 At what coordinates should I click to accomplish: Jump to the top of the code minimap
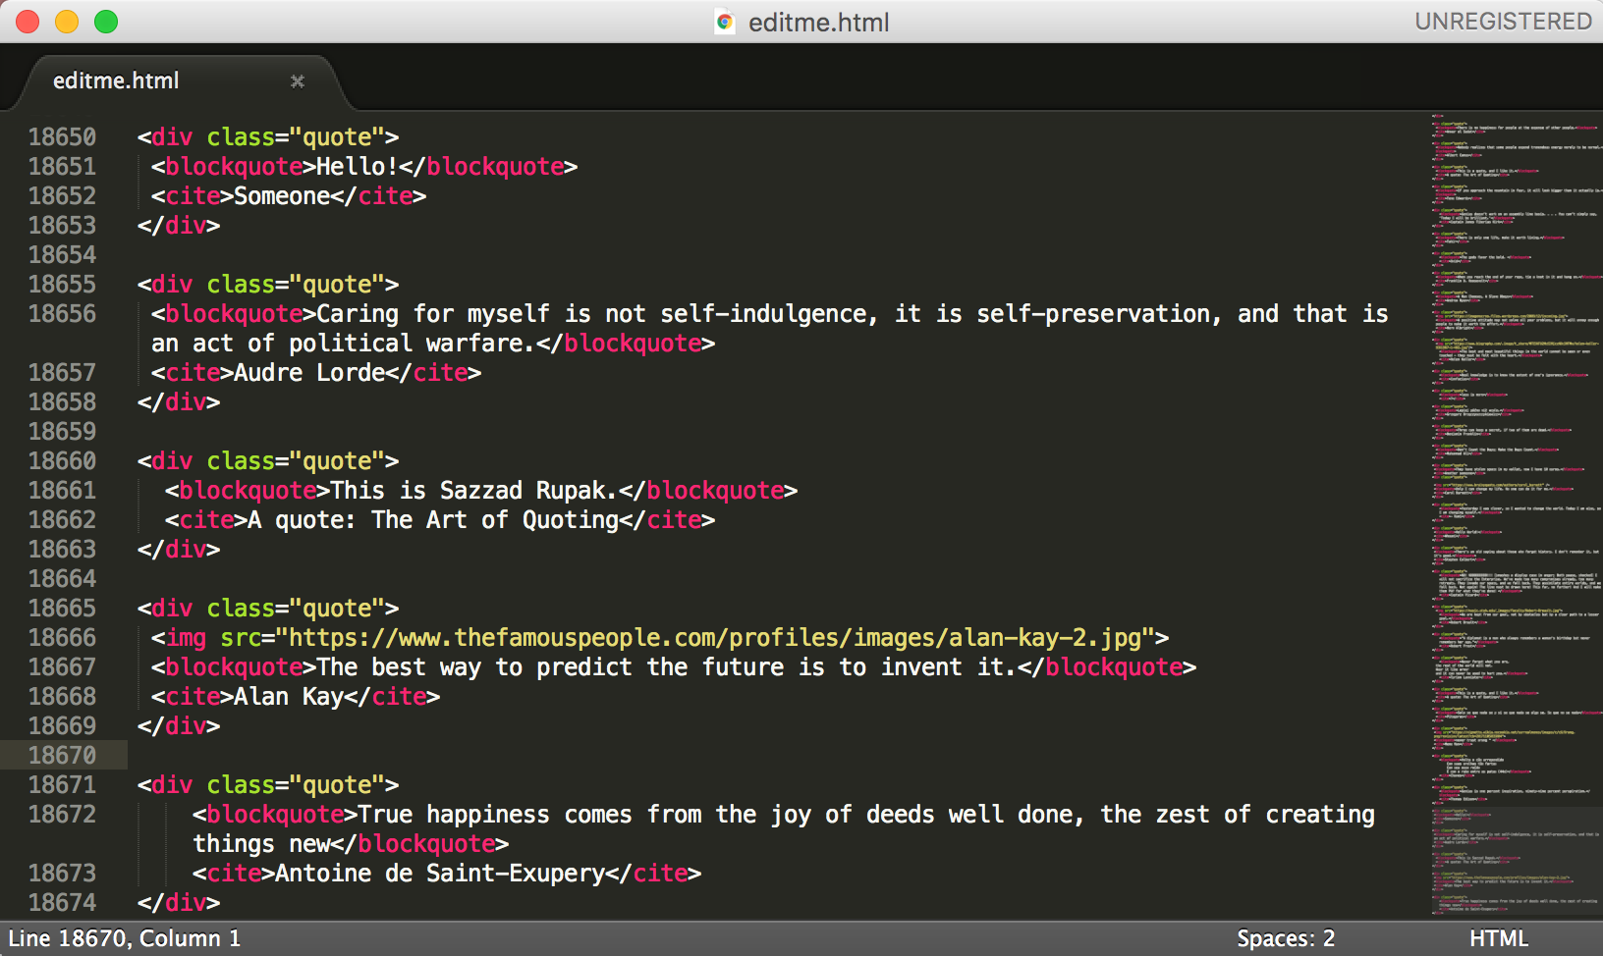[1513, 120]
